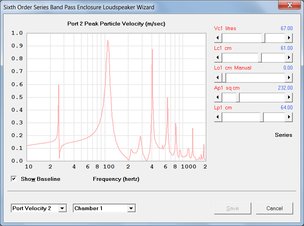Screen dimensions: 304x226
Task: Uncheck the Show Baseline checkbox
Action: (14, 179)
